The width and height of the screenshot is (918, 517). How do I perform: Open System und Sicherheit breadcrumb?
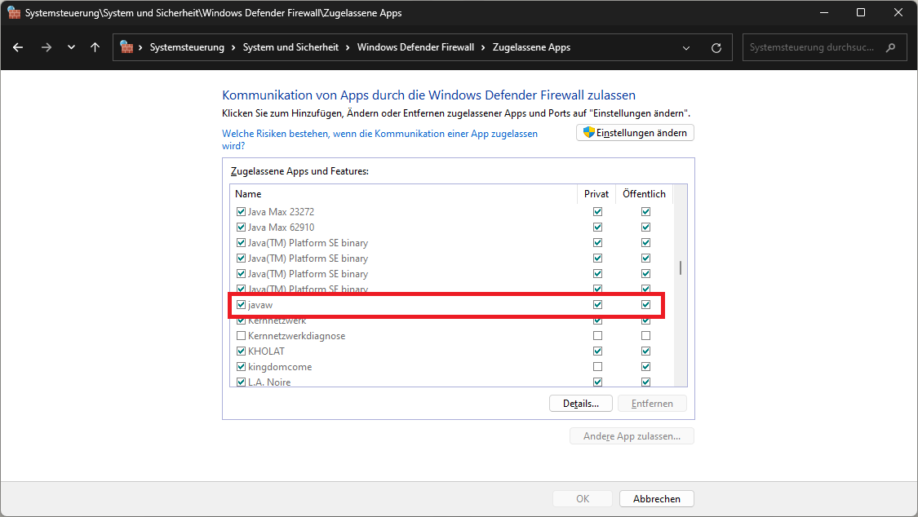pyautogui.click(x=290, y=47)
